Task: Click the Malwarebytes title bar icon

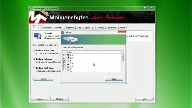Action: 30,8
